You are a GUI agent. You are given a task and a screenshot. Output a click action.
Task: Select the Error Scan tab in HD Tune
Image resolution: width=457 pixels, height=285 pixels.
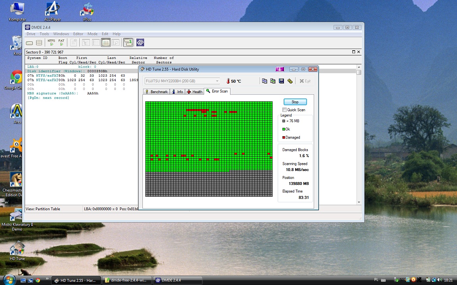(217, 91)
